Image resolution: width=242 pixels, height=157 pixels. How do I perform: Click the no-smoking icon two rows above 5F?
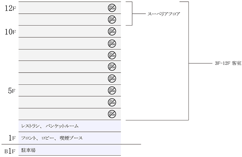click(112, 67)
